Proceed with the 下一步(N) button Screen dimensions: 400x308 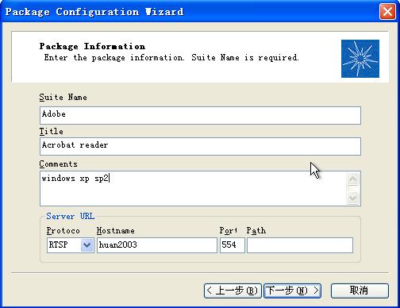coord(292,291)
